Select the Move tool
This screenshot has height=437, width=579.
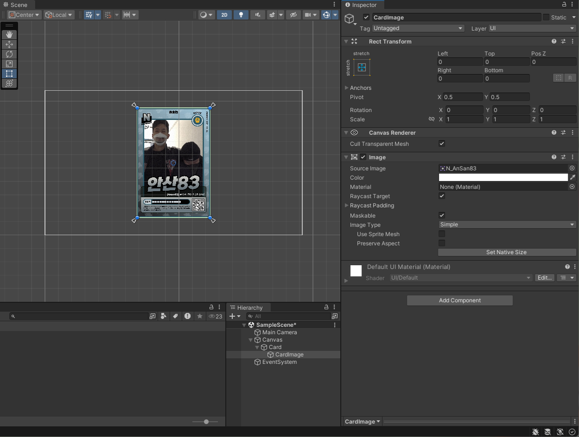tap(9, 44)
